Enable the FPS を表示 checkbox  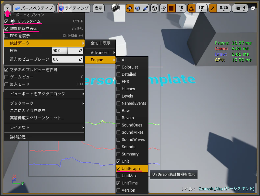tap(6, 36)
